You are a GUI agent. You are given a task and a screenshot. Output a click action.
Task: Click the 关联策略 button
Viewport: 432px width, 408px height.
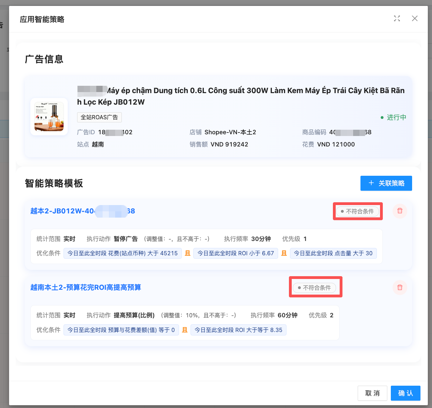pos(386,183)
